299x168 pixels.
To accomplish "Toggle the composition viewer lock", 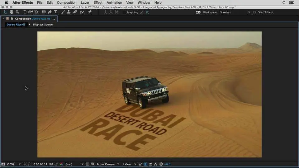I will pos(12,19).
